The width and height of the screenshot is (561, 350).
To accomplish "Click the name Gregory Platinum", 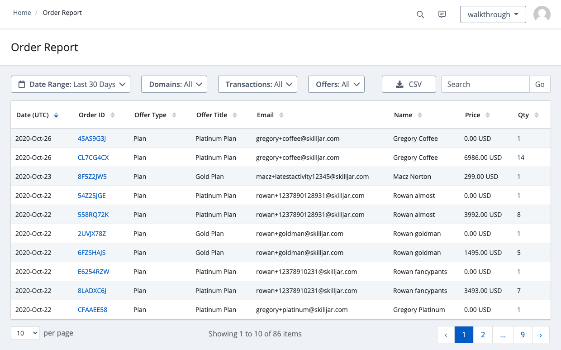I will click(x=419, y=310).
